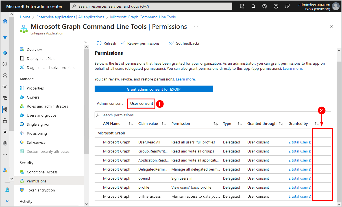Open the Cloud Shell portal icon
The image size is (342, 207).
point(242,6)
